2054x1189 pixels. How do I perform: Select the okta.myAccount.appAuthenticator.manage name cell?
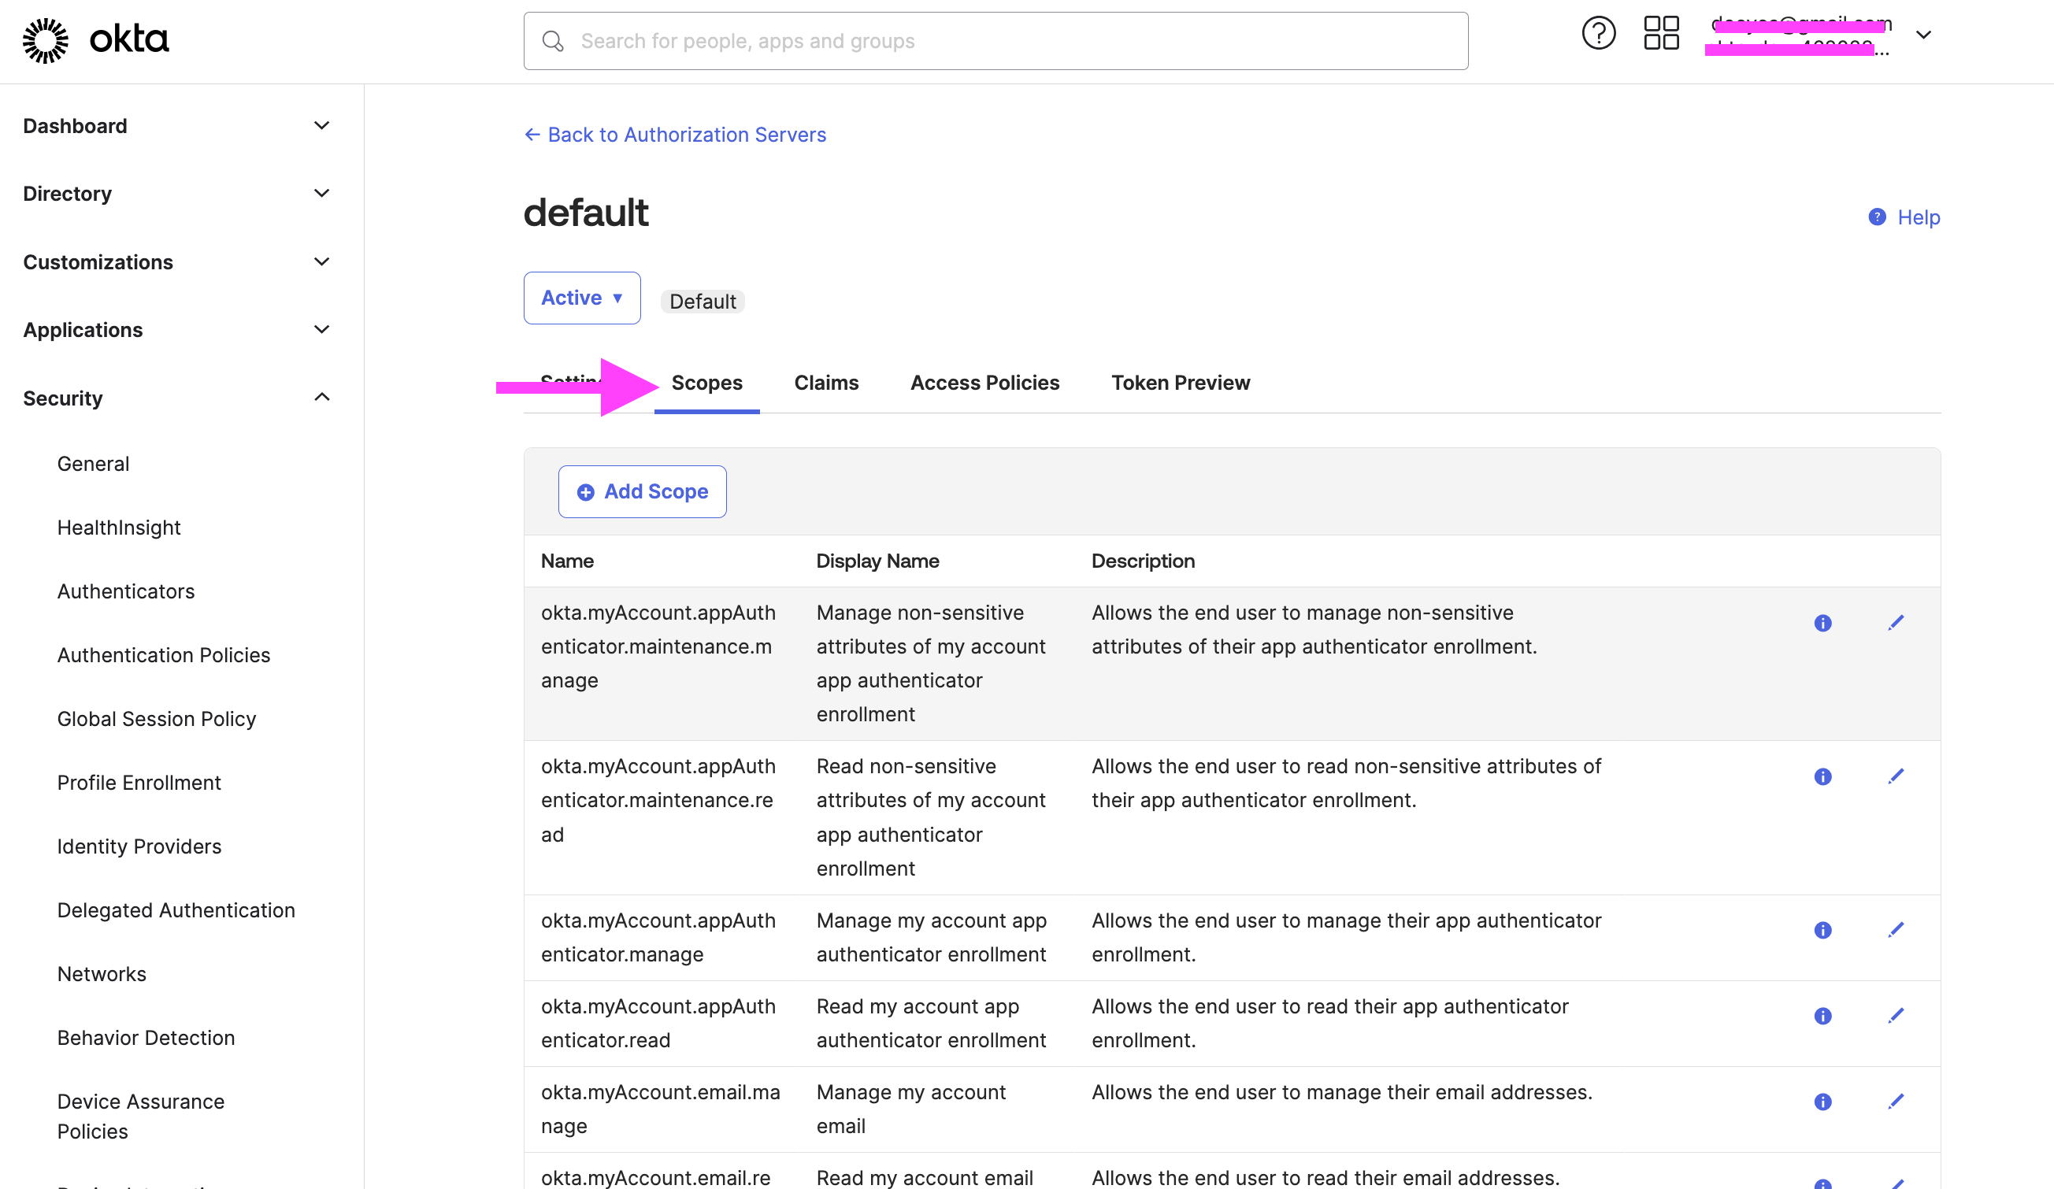pos(658,938)
